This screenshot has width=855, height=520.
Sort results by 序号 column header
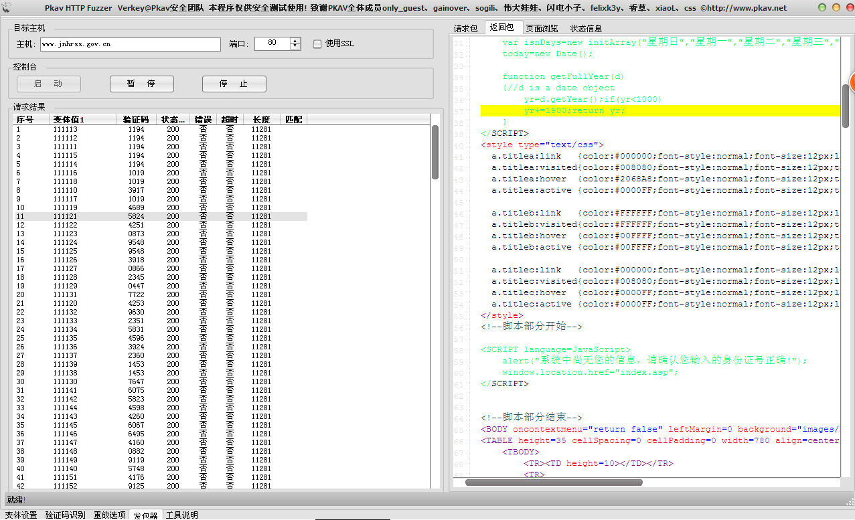pyautogui.click(x=32, y=120)
